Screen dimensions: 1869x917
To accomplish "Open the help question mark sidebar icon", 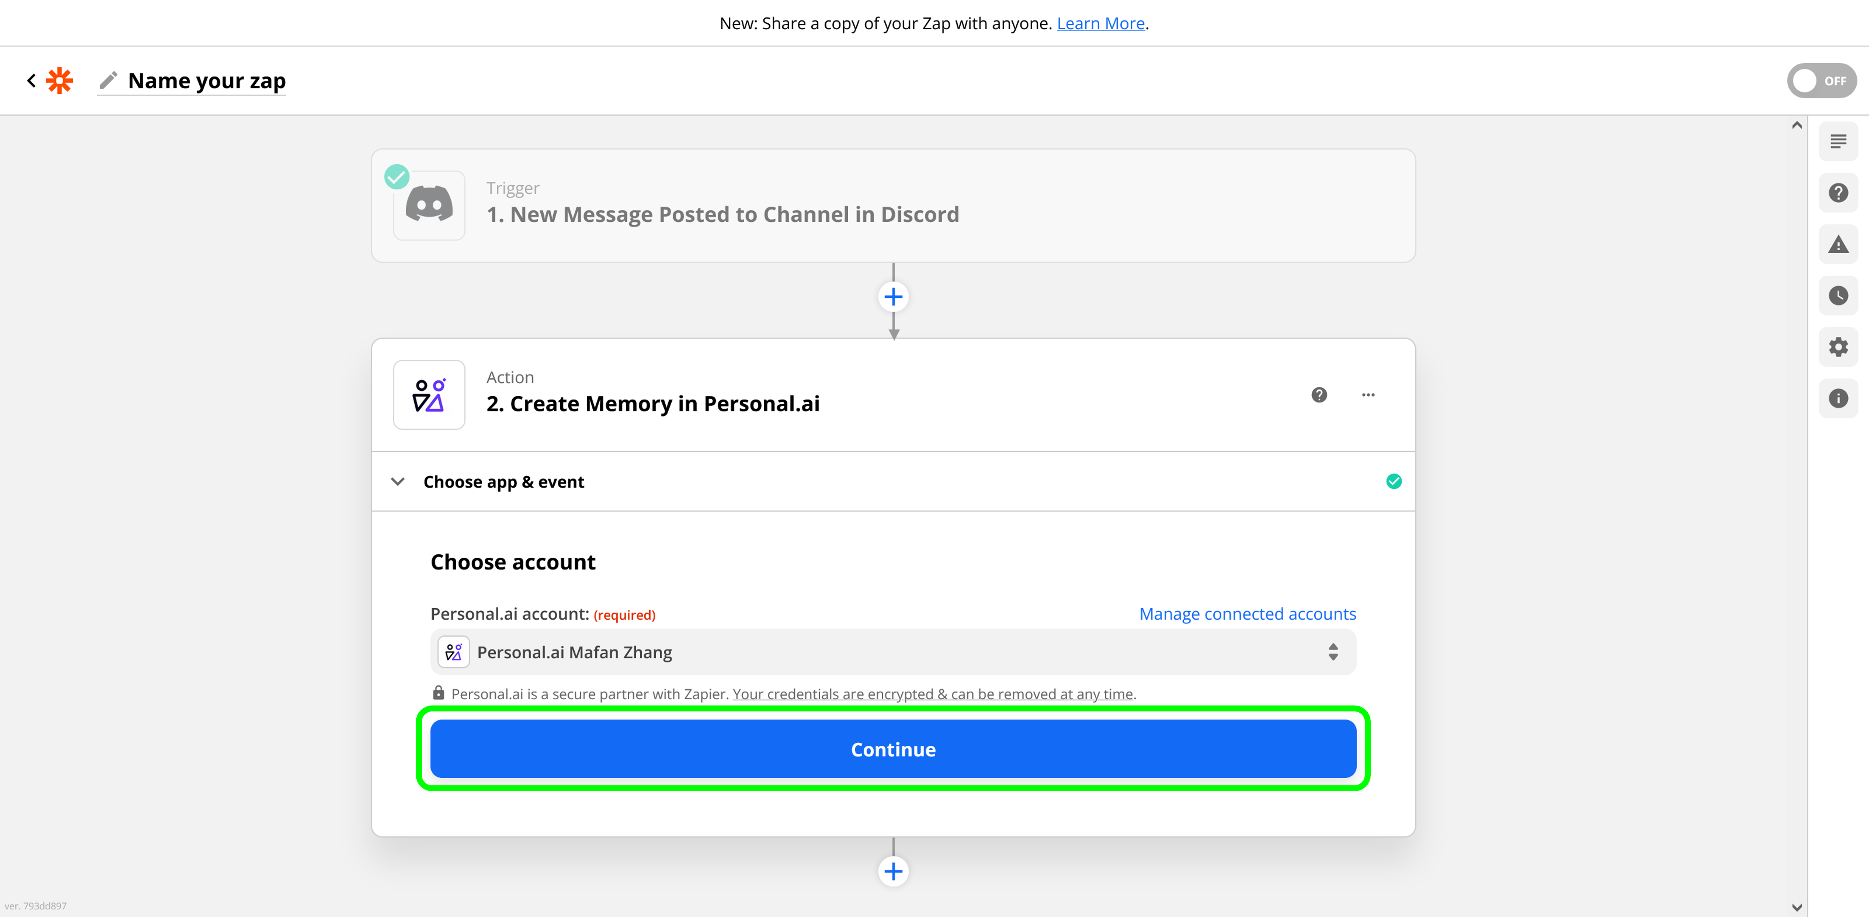I will click(x=1838, y=193).
